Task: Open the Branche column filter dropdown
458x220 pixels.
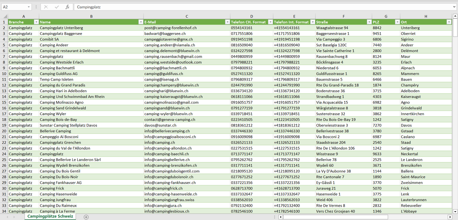Action: (x=36, y=22)
